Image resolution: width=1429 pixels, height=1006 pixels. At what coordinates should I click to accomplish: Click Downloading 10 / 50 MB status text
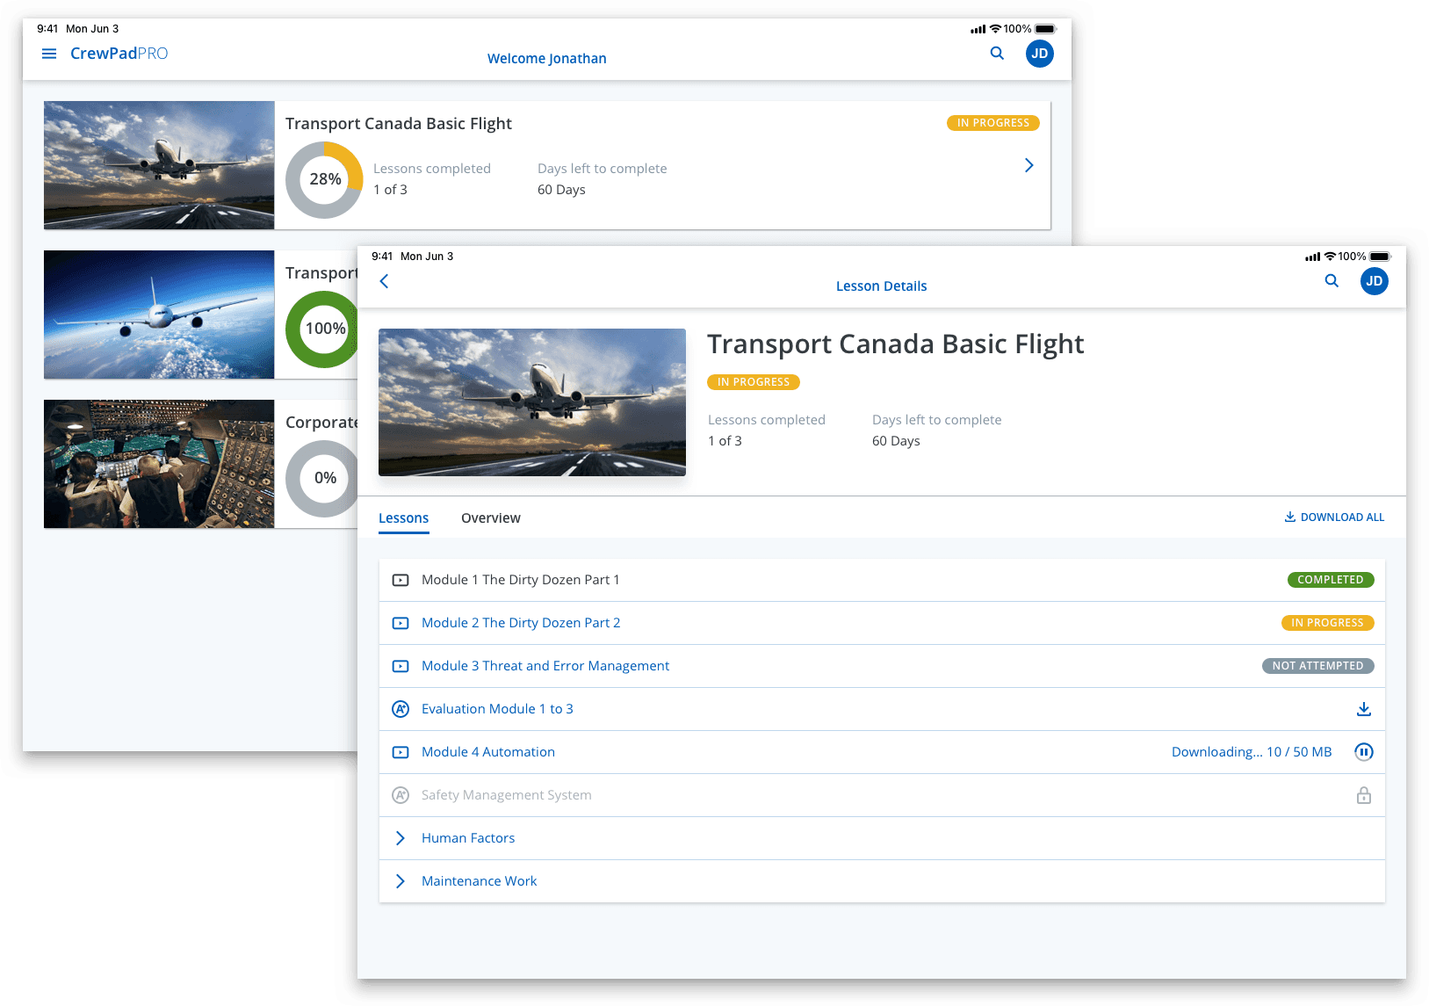point(1252,752)
